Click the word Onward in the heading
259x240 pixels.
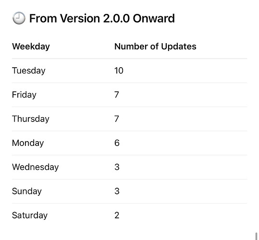(154, 18)
